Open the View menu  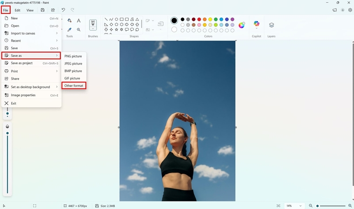click(x=30, y=10)
